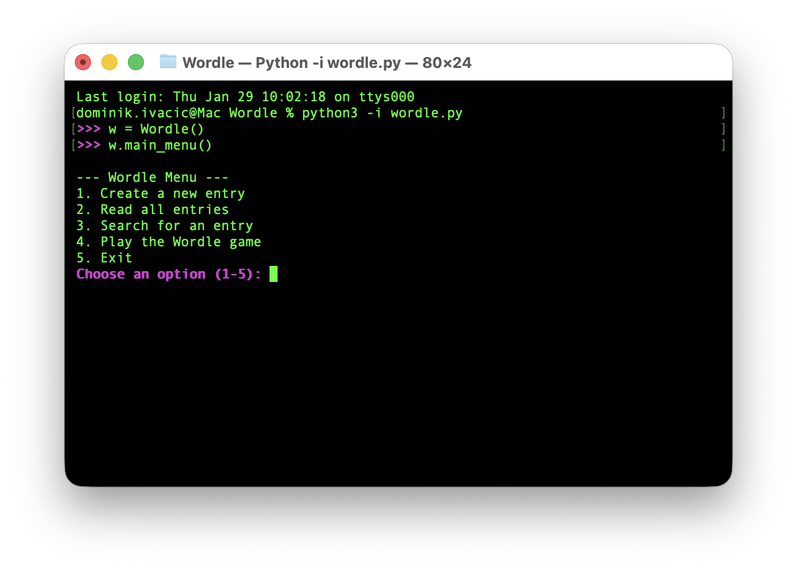The width and height of the screenshot is (797, 572).
Task: Click the ">>>" prompt before "w = Wordle()"
Action: (89, 129)
